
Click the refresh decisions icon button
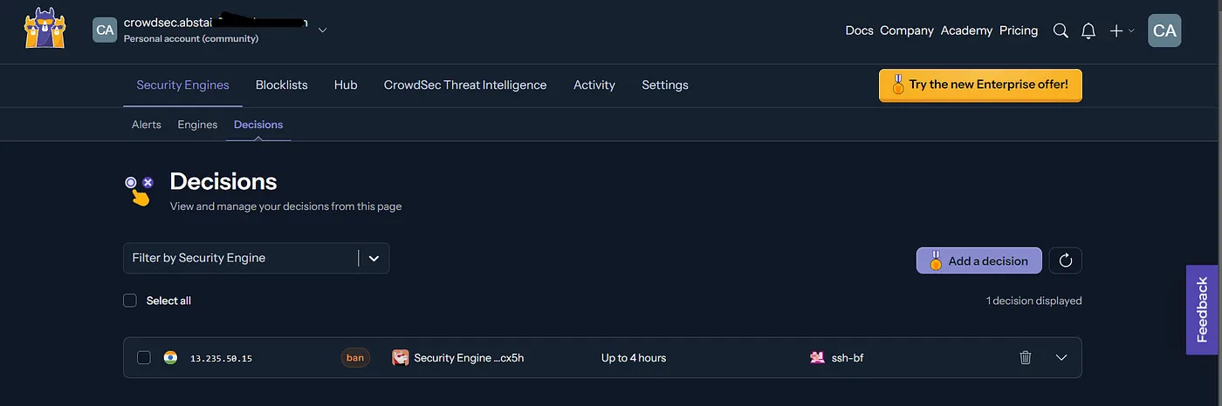coord(1065,261)
